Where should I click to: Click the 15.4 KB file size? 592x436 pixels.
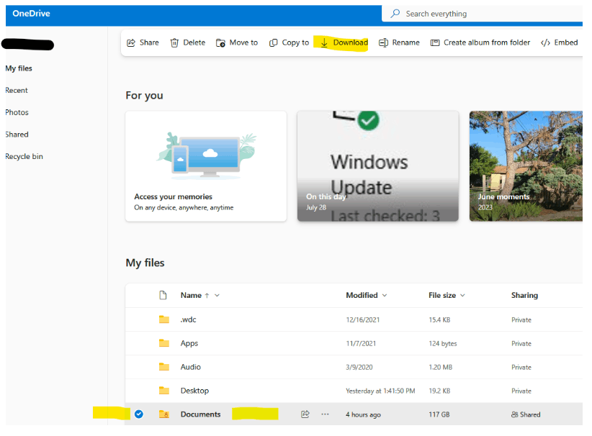pyautogui.click(x=439, y=320)
